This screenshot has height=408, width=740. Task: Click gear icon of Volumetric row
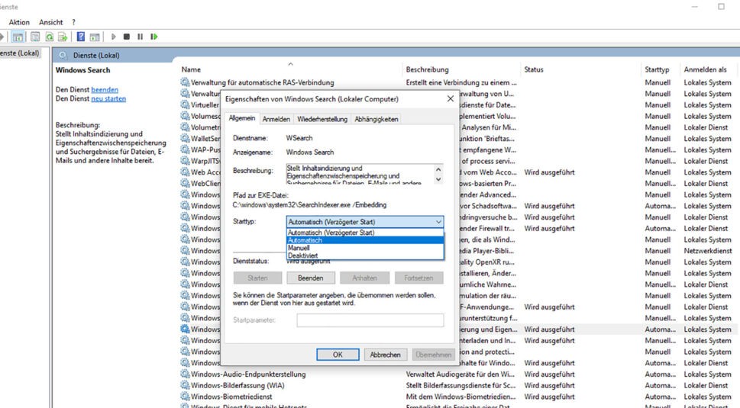185,127
